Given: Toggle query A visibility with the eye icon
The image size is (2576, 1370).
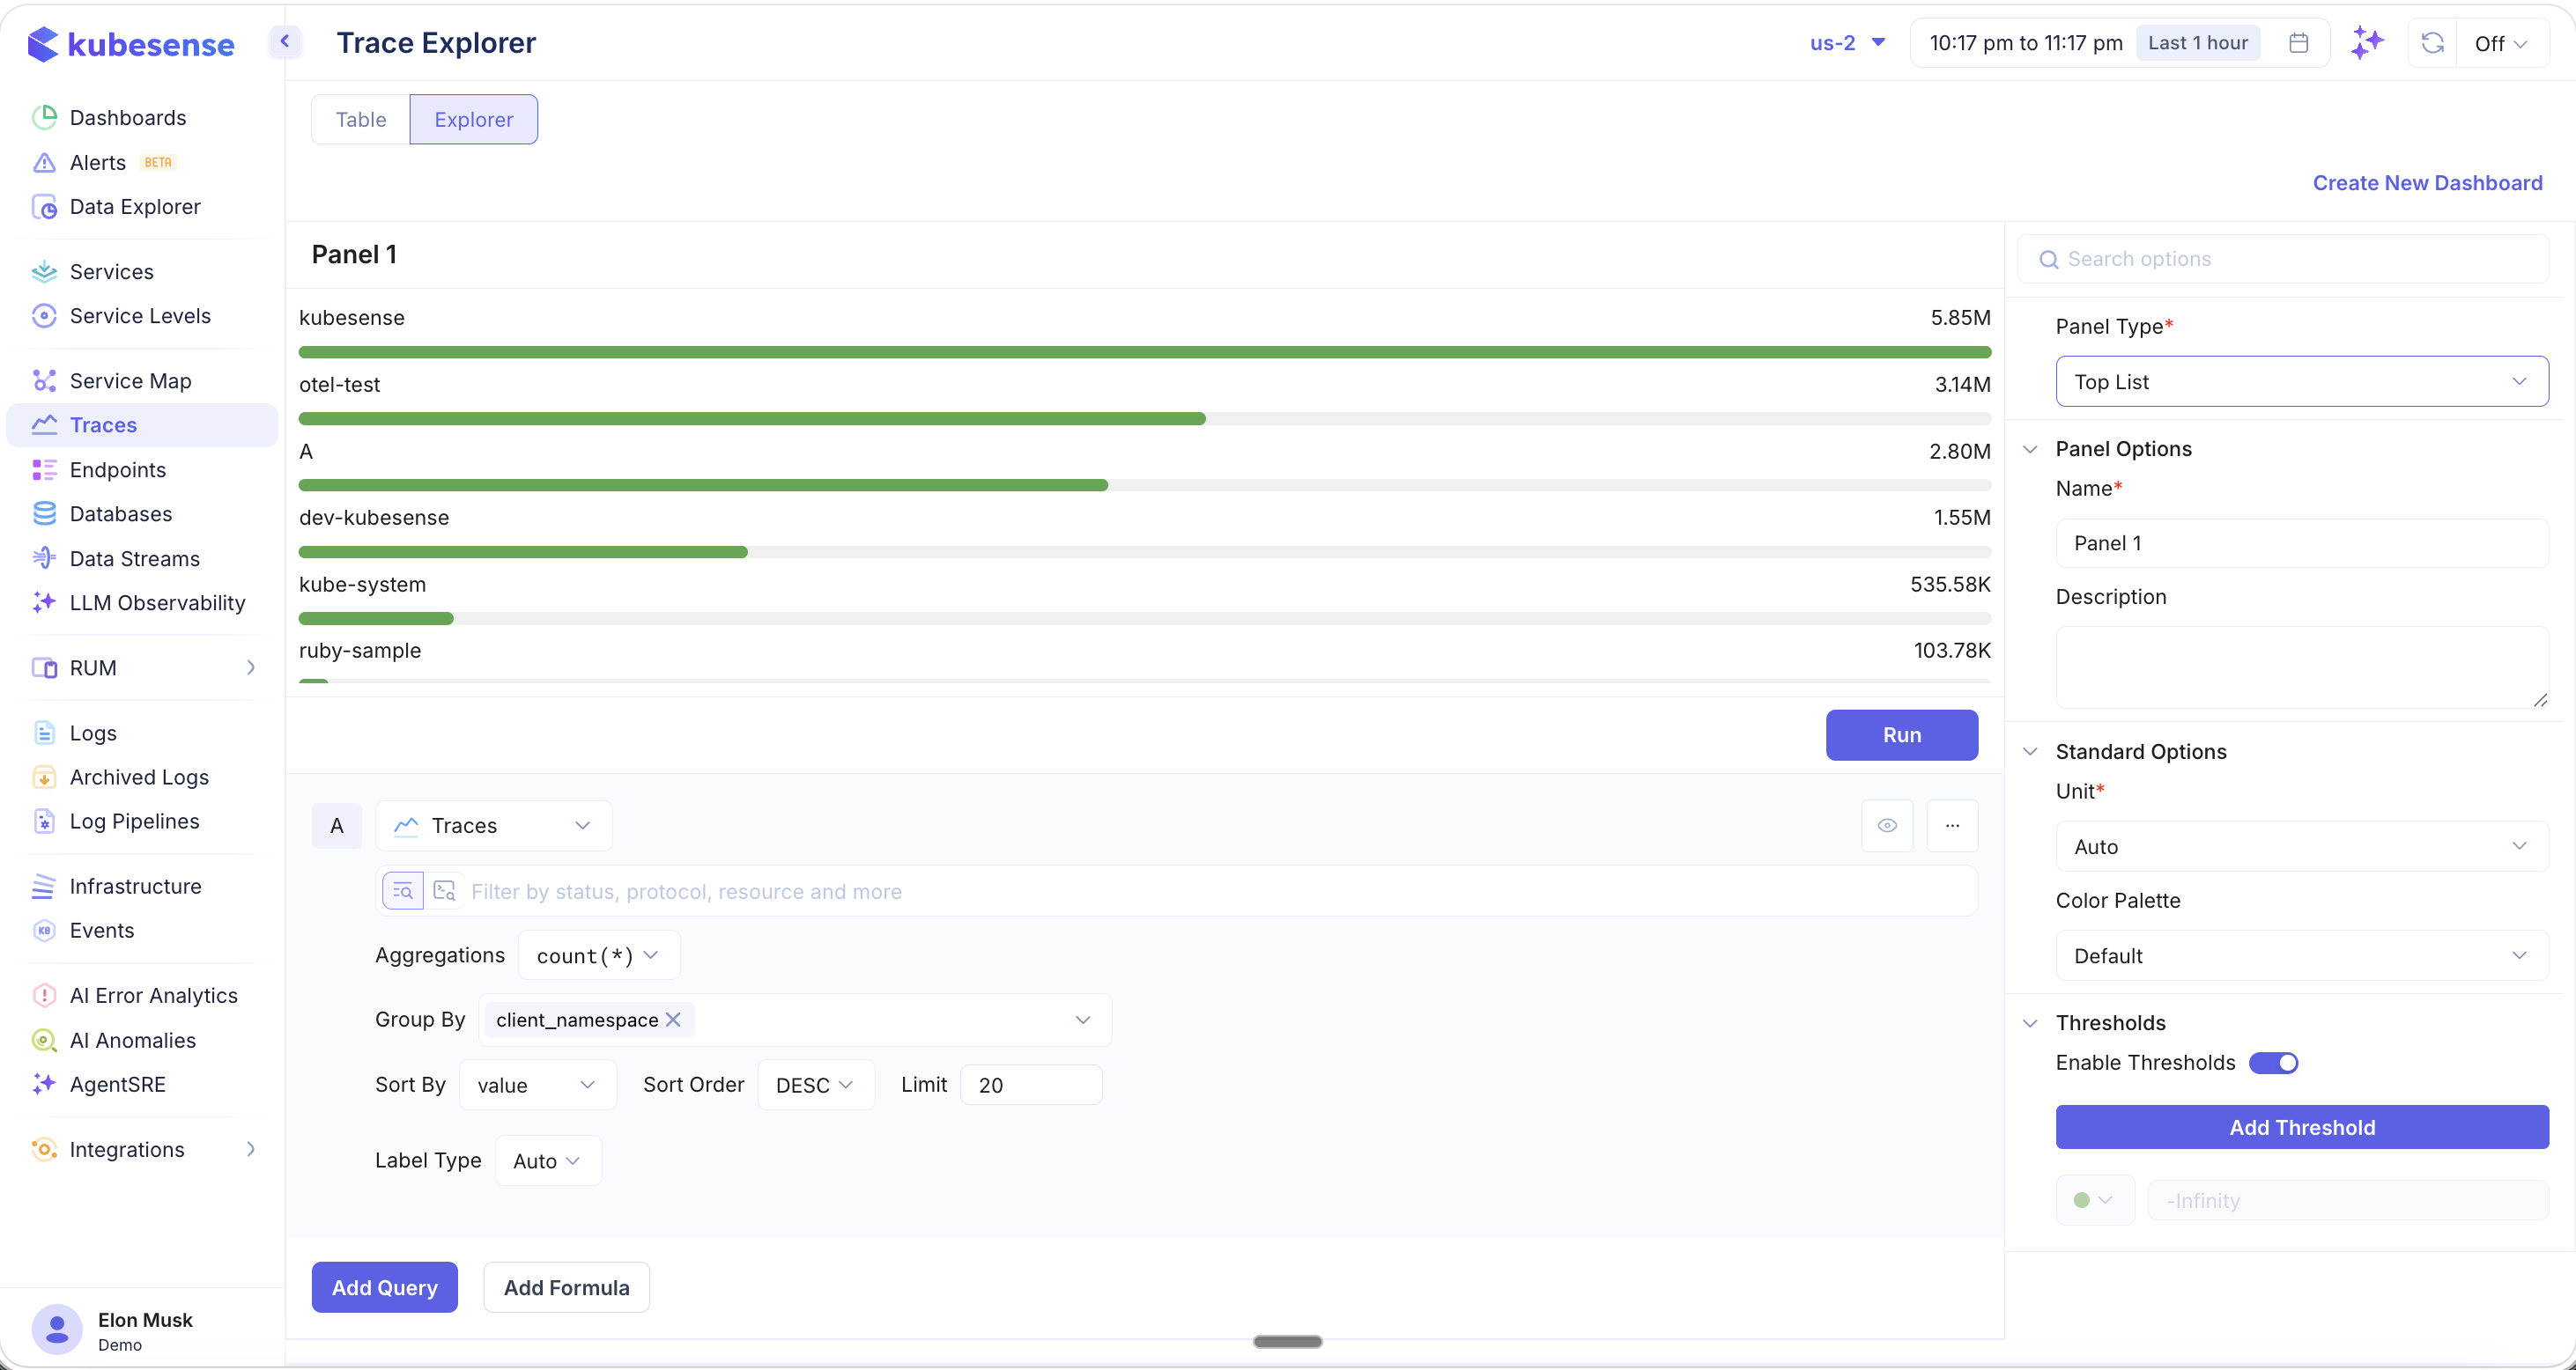Looking at the screenshot, I should pos(1888,825).
